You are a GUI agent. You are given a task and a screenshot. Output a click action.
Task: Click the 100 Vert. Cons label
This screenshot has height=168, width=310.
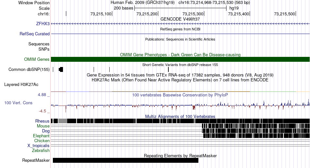(x=18, y=103)
